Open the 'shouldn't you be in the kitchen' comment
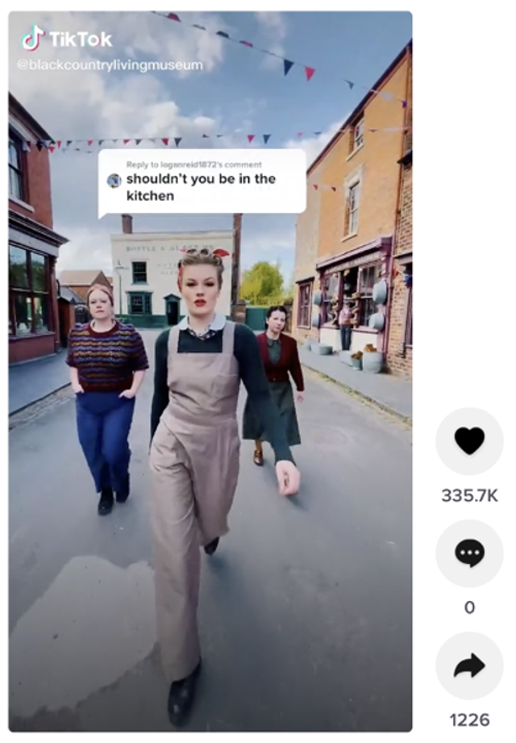This screenshot has height=743, width=516. (201, 187)
